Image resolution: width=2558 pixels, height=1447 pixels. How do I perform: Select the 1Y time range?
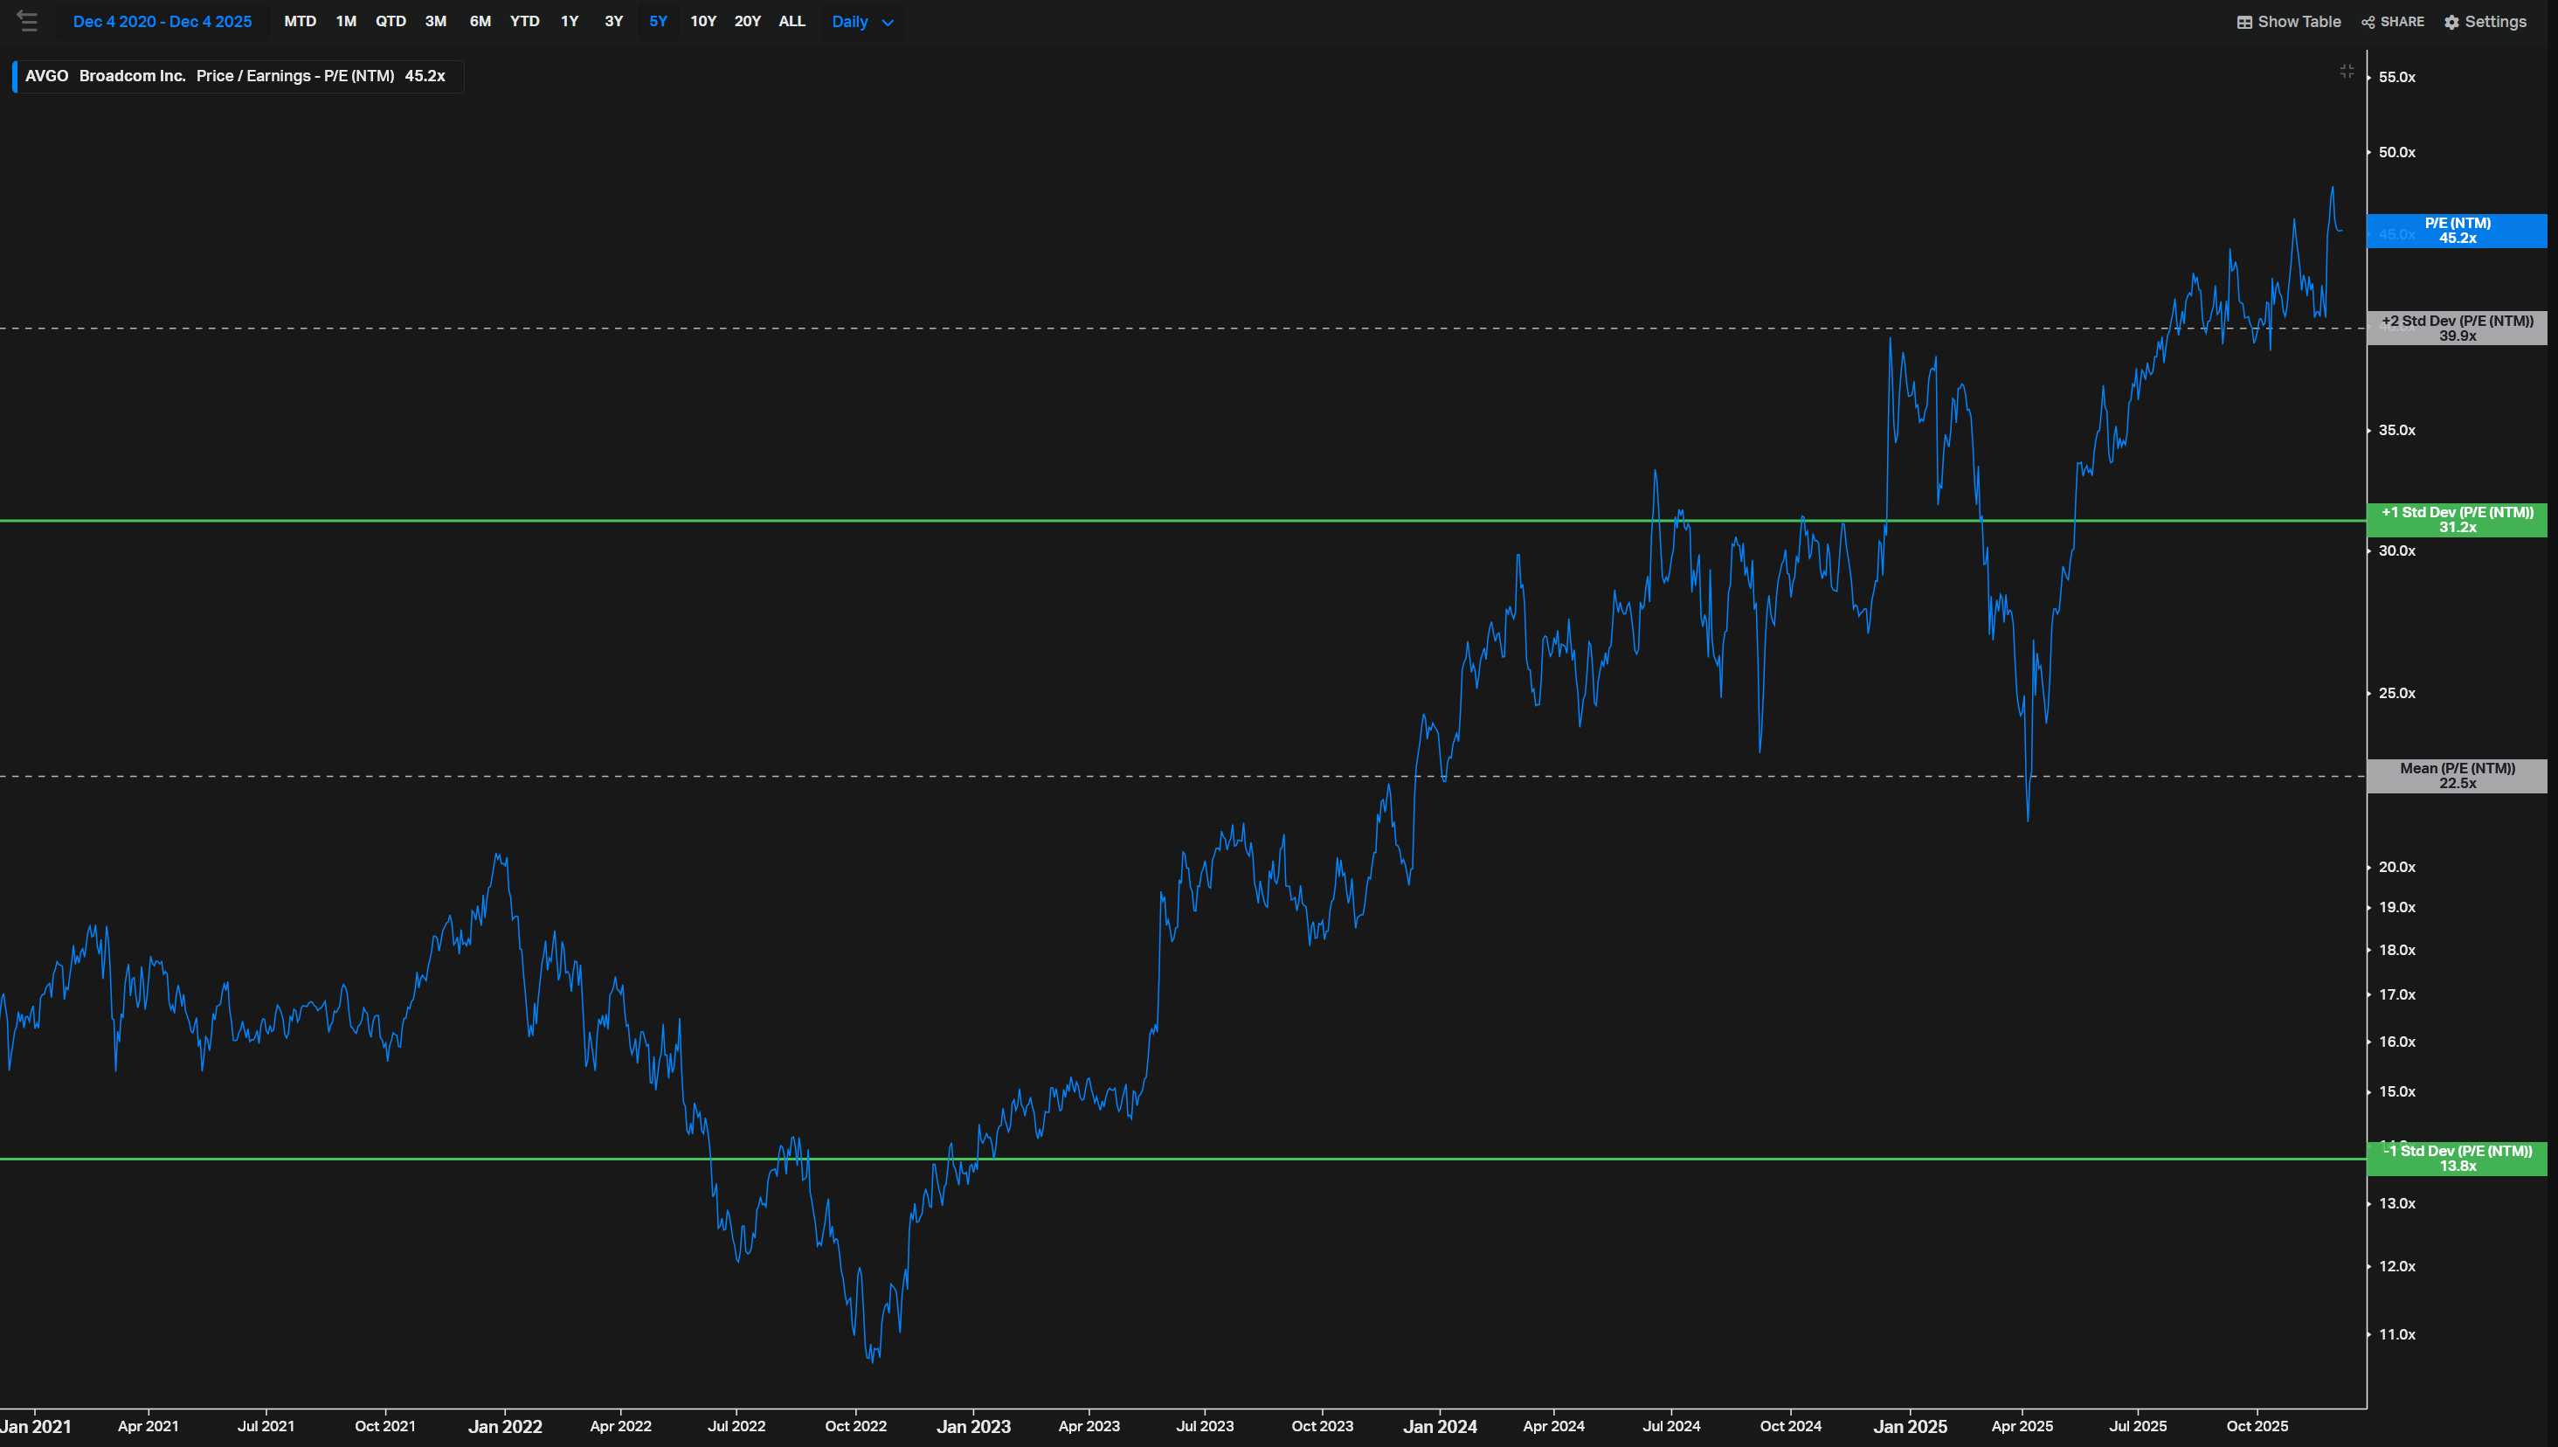pos(570,22)
